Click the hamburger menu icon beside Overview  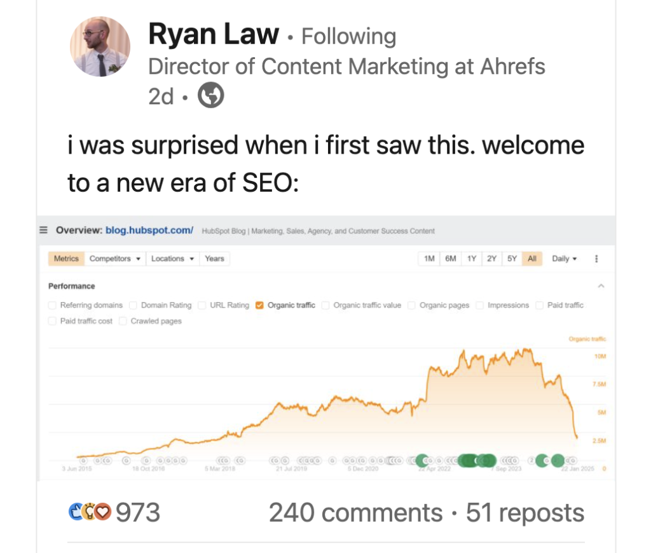pos(43,230)
